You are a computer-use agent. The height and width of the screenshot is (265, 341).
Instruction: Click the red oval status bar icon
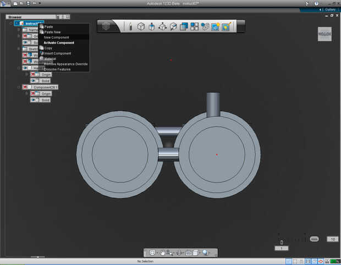click(x=320, y=261)
